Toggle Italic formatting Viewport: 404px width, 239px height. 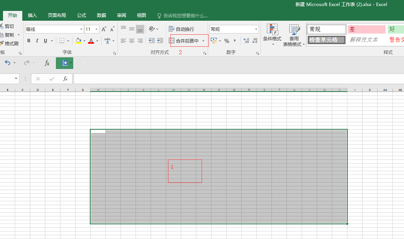[37, 41]
